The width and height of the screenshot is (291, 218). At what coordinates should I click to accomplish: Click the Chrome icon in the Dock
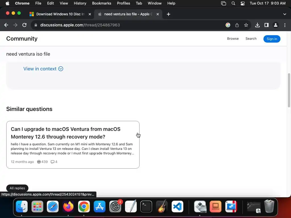(x=84, y=206)
